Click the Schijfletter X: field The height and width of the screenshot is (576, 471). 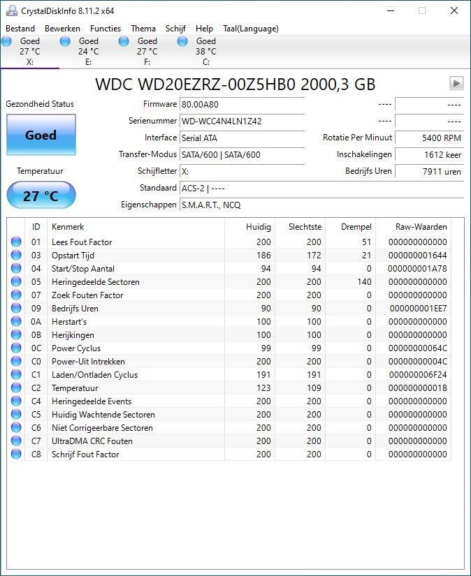coord(242,171)
